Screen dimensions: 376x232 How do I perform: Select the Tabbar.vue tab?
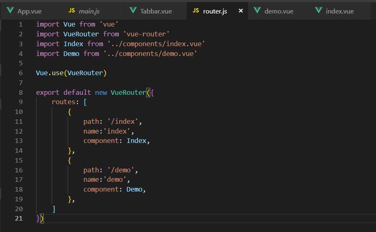155,11
